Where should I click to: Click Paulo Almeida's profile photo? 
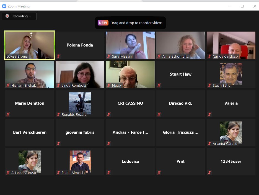coord(80,161)
